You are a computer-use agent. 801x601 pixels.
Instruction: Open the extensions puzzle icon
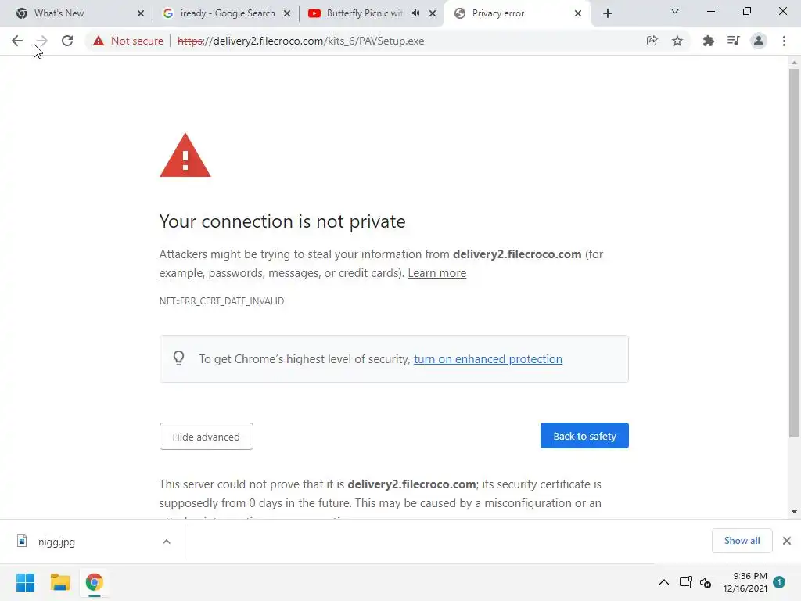pyautogui.click(x=708, y=41)
